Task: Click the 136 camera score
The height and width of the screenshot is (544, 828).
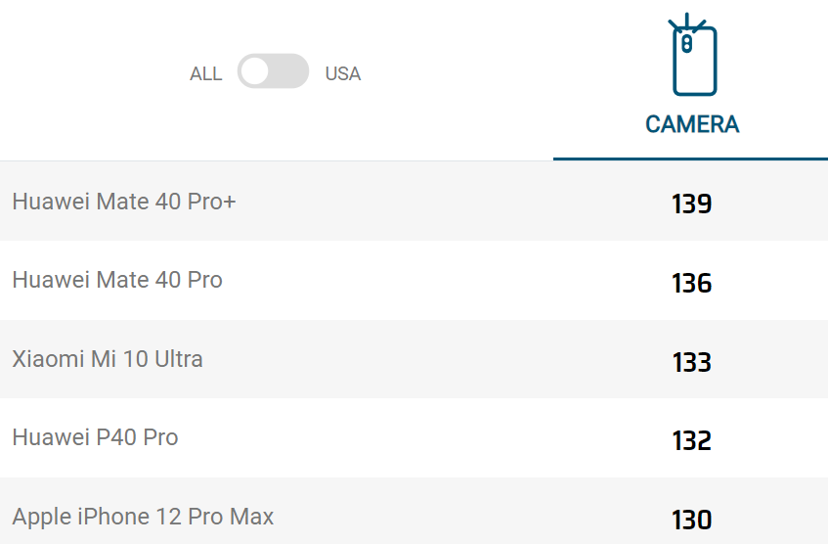Action: [692, 283]
